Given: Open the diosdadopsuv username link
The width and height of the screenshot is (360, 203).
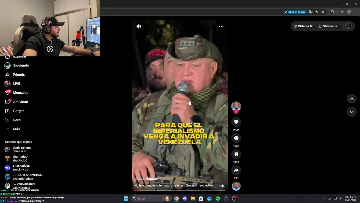Looking at the screenshot, I should point(146,179).
